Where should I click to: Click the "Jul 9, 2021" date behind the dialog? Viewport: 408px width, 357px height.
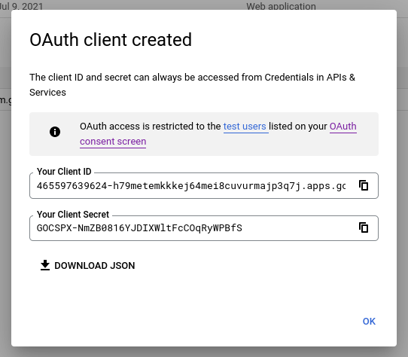pyautogui.click(x=21, y=6)
